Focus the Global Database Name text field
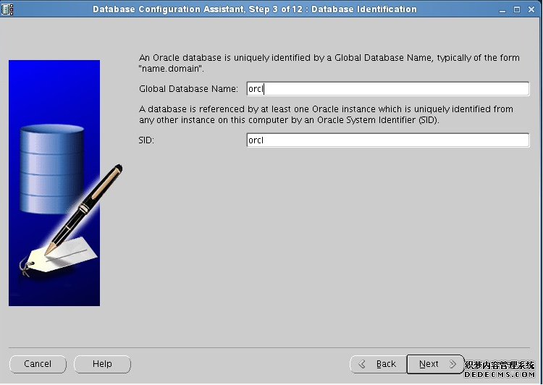543x385 pixels. point(387,89)
